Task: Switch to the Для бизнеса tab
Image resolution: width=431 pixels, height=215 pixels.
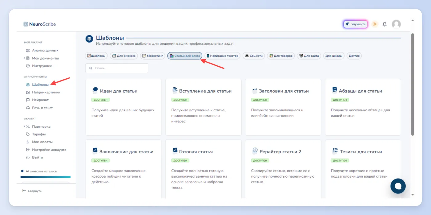Action: click(x=124, y=56)
